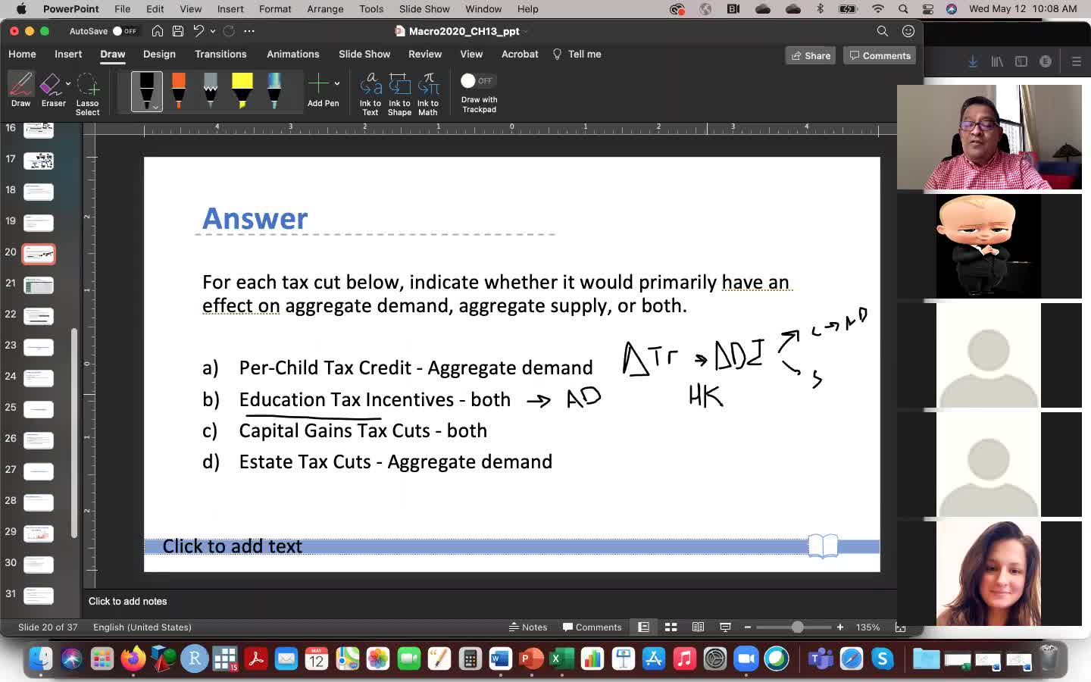Toggle Notes in the status bar
This screenshot has height=682, width=1091.
[x=528, y=627]
